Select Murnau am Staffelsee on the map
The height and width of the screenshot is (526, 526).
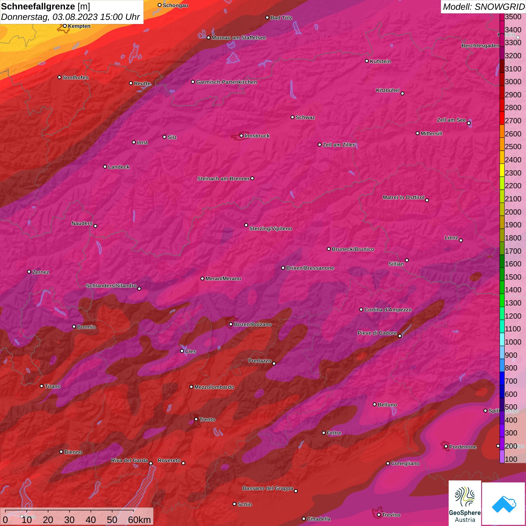click(x=239, y=38)
